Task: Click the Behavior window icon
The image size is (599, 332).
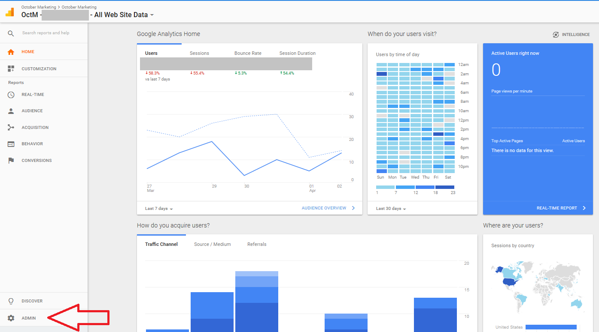Action: 11,144
